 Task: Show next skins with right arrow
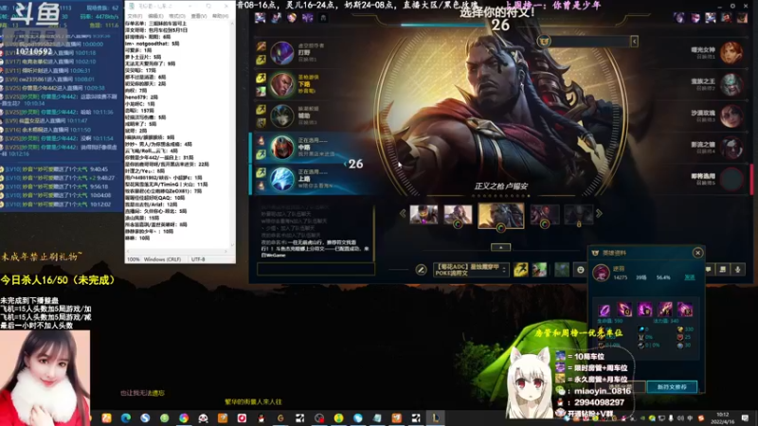(599, 214)
